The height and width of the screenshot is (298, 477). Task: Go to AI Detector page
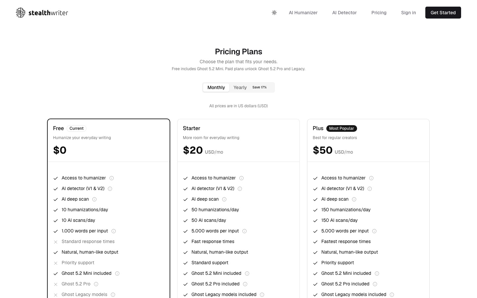(344, 13)
